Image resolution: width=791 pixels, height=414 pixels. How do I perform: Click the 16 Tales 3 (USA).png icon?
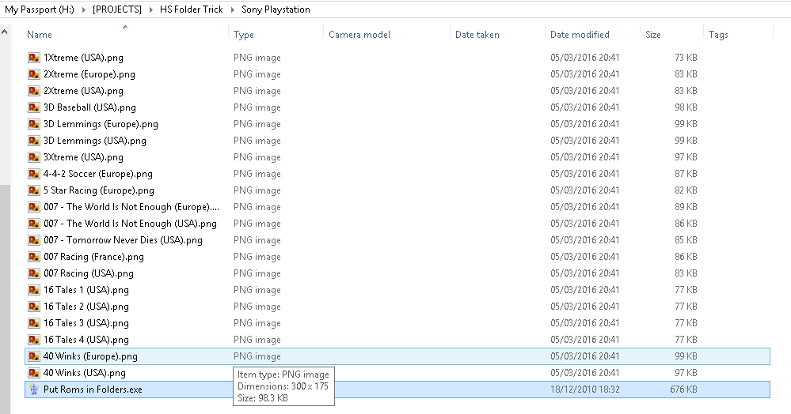coord(34,324)
